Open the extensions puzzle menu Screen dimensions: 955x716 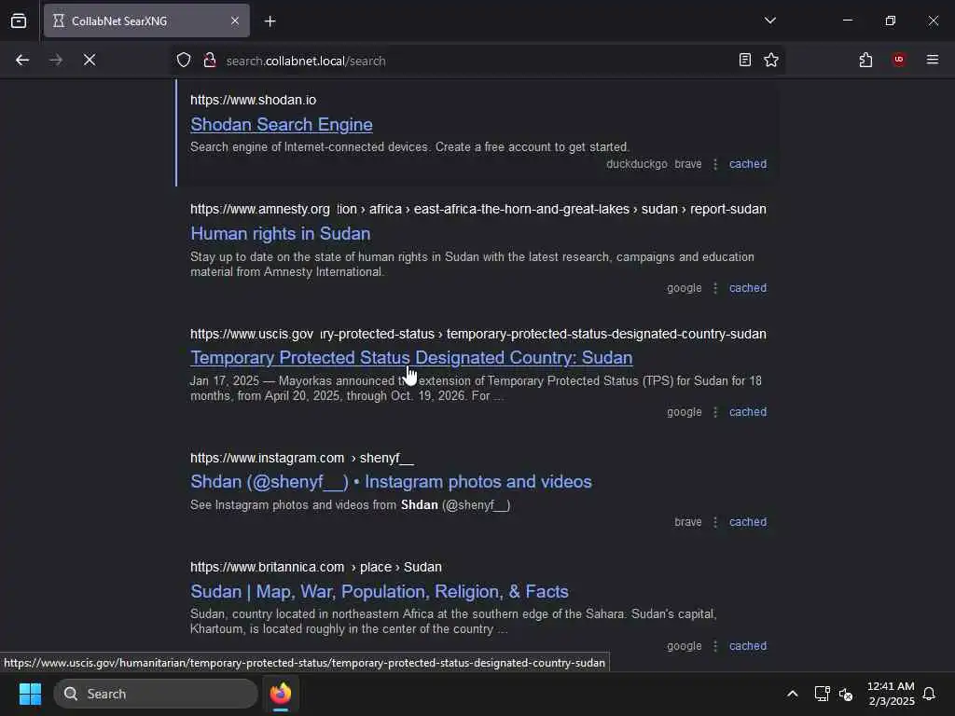pos(865,60)
